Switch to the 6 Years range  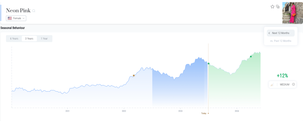click(x=14, y=39)
